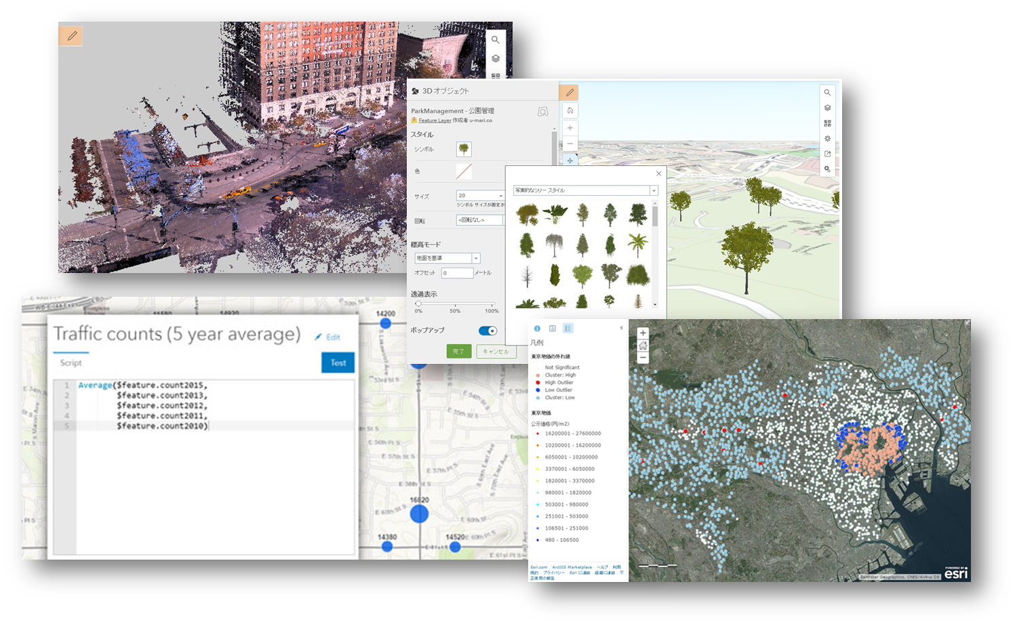This screenshot has height=626, width=1015.
Task: Open Daylight sun tool in tree scene
Action: (x=827, y=138)
